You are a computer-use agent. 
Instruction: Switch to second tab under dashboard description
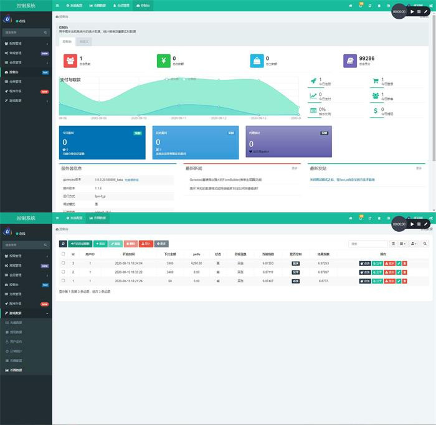[x=83, y=42]
